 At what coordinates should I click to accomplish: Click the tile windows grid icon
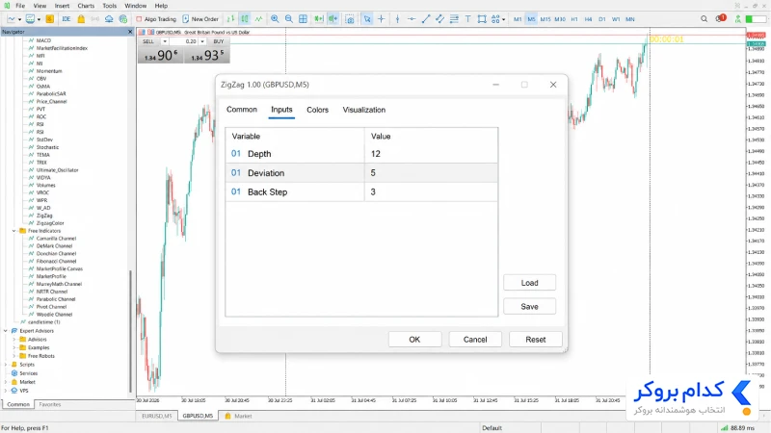304,19
